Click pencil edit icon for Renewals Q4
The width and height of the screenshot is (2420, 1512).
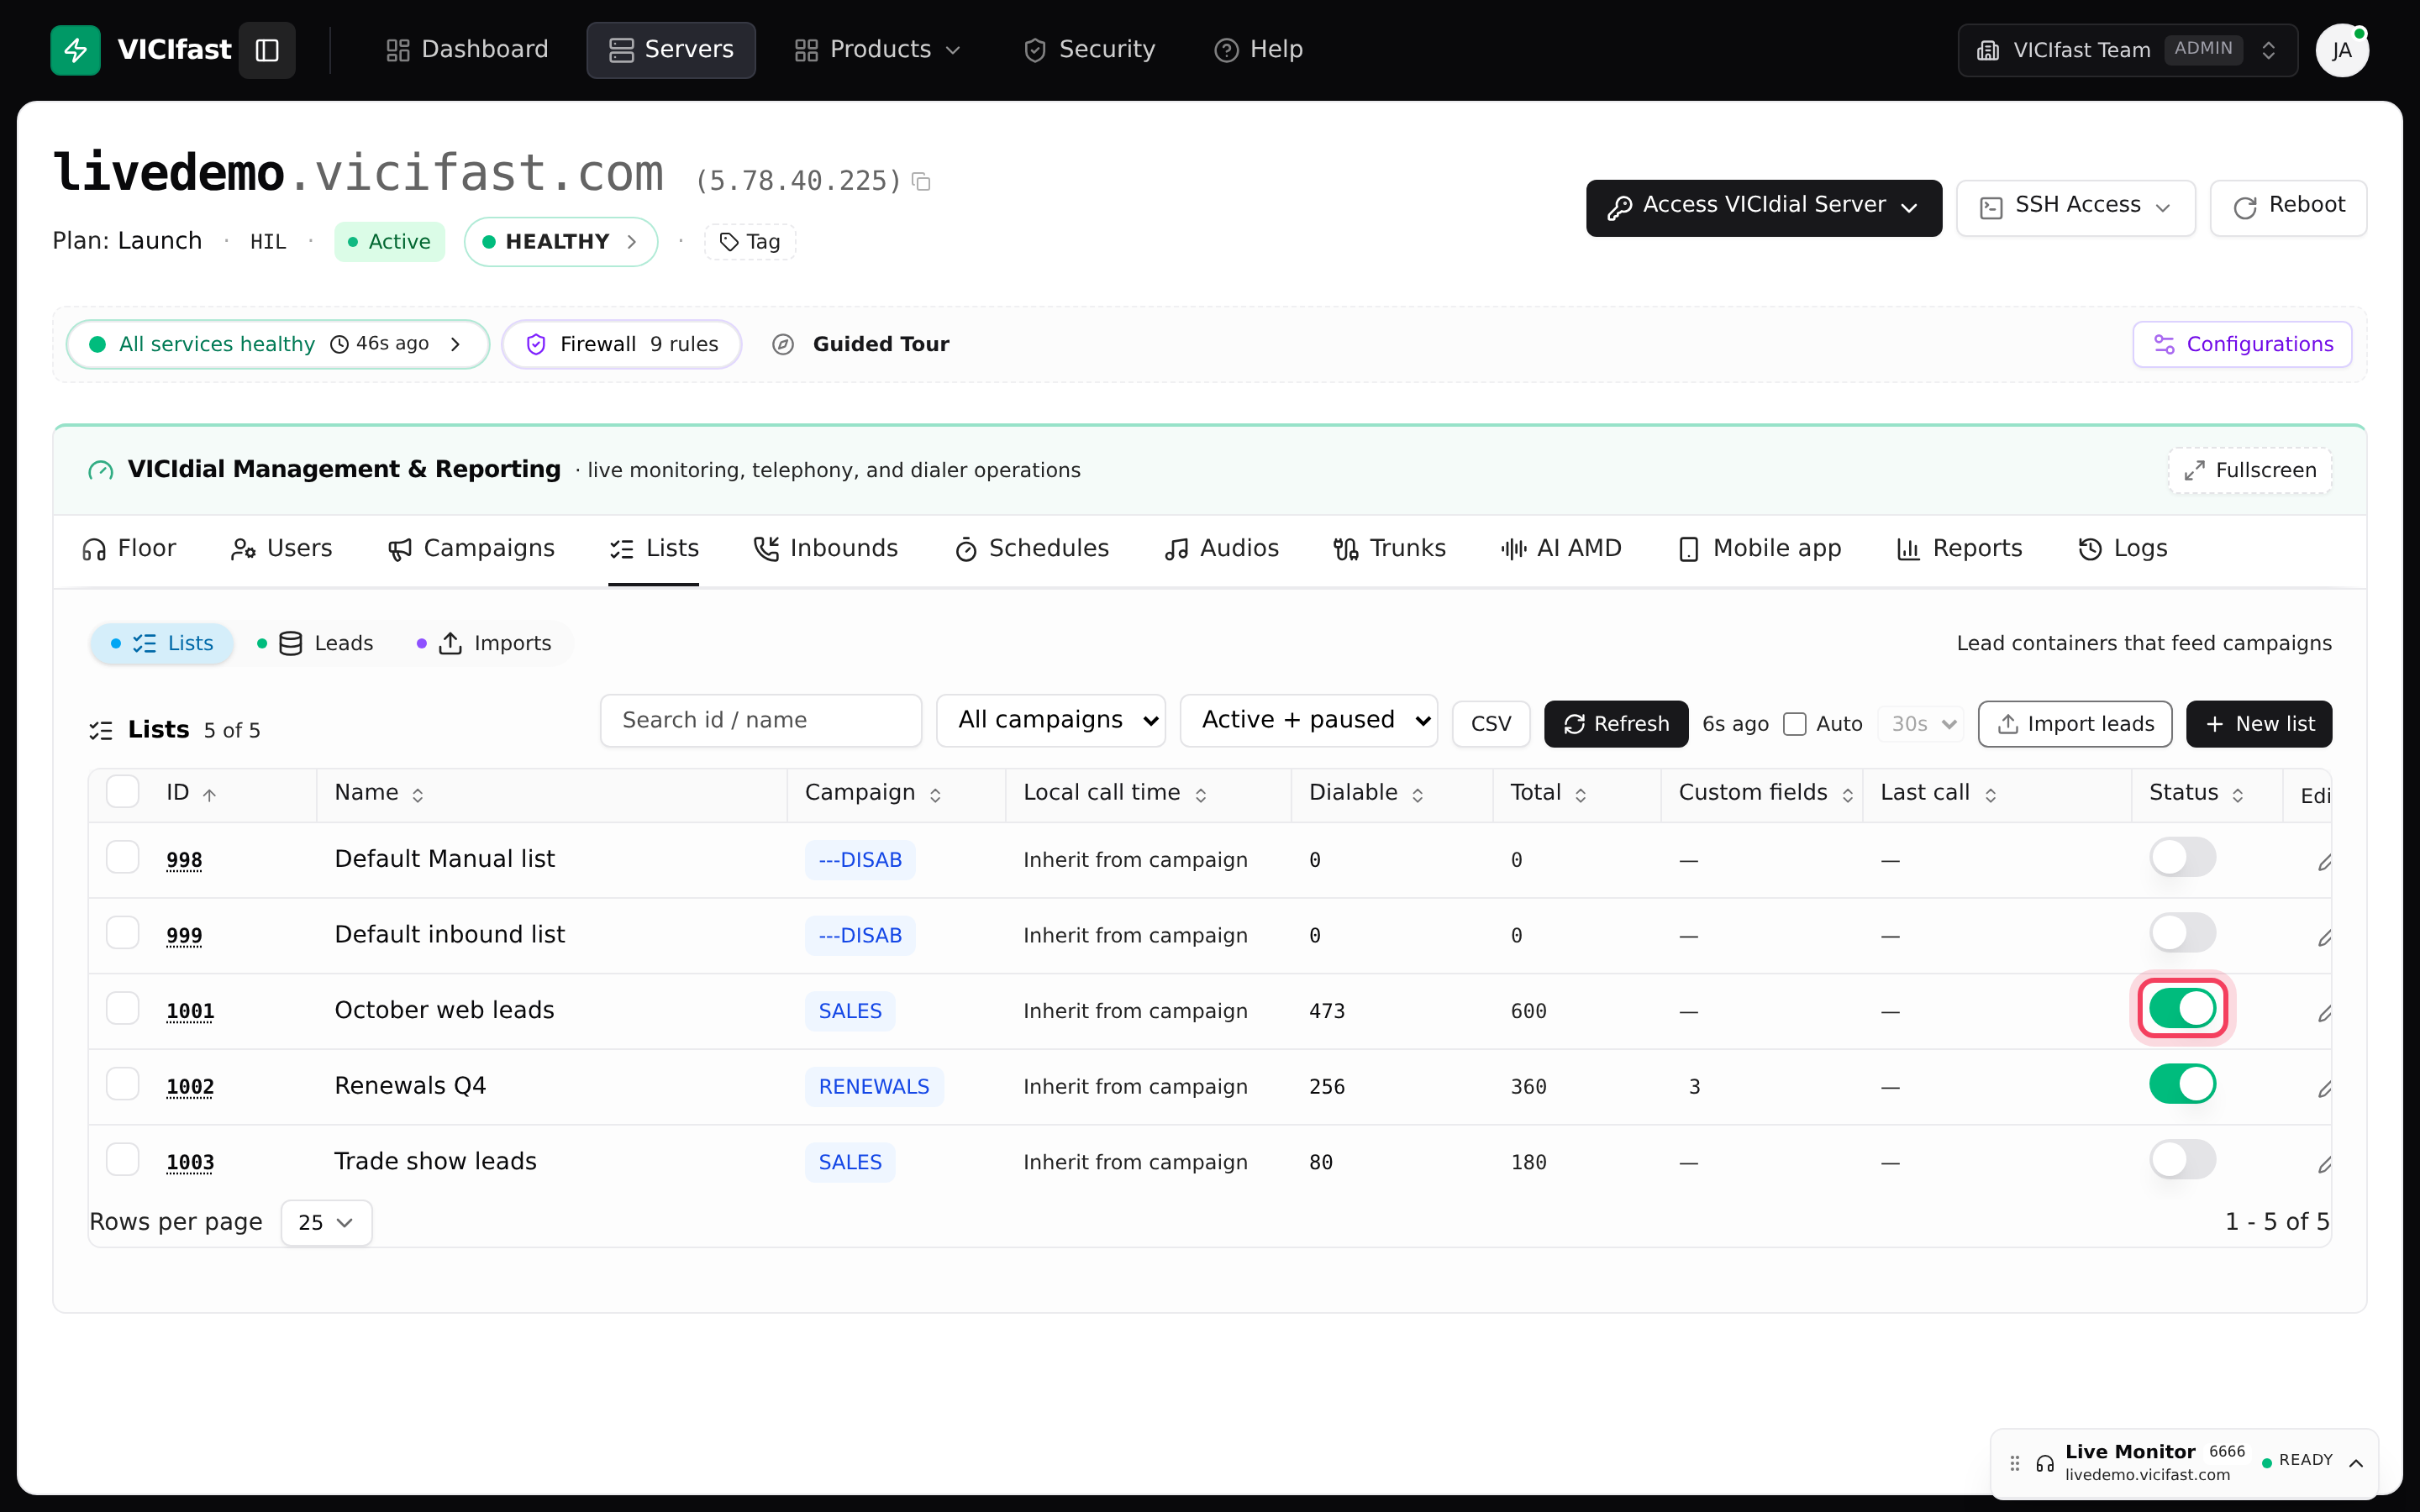[2324, 1088]
